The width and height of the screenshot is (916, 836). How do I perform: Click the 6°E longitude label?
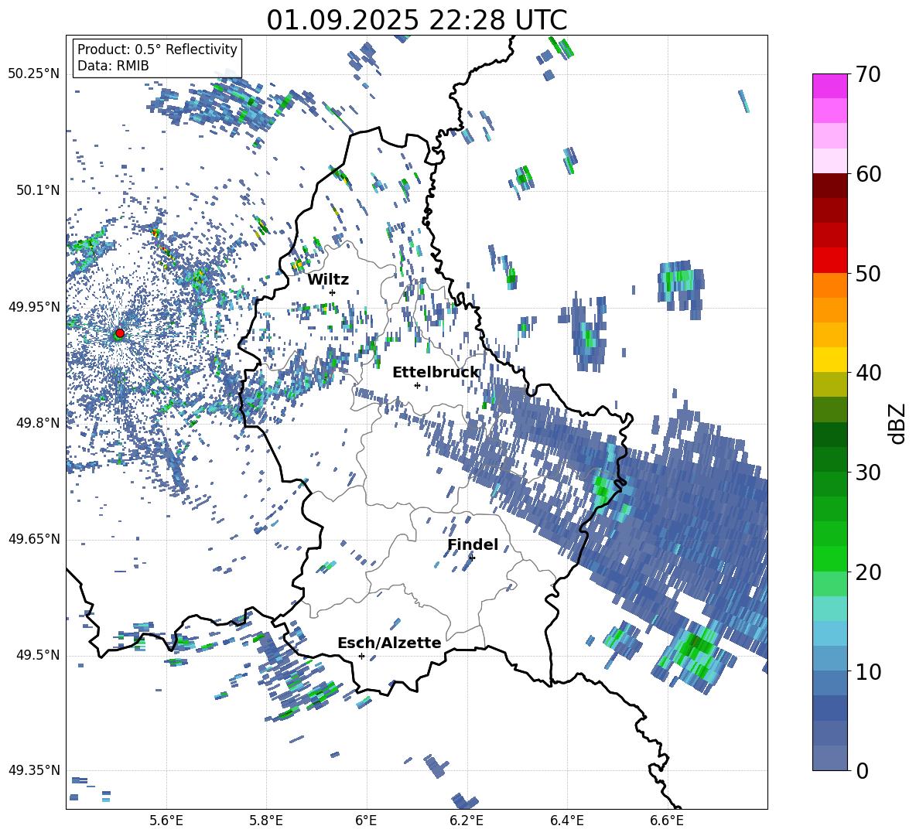point(366,821)
